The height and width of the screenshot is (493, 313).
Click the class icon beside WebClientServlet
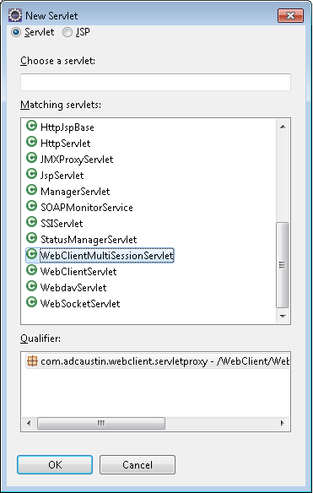(31, 270)
